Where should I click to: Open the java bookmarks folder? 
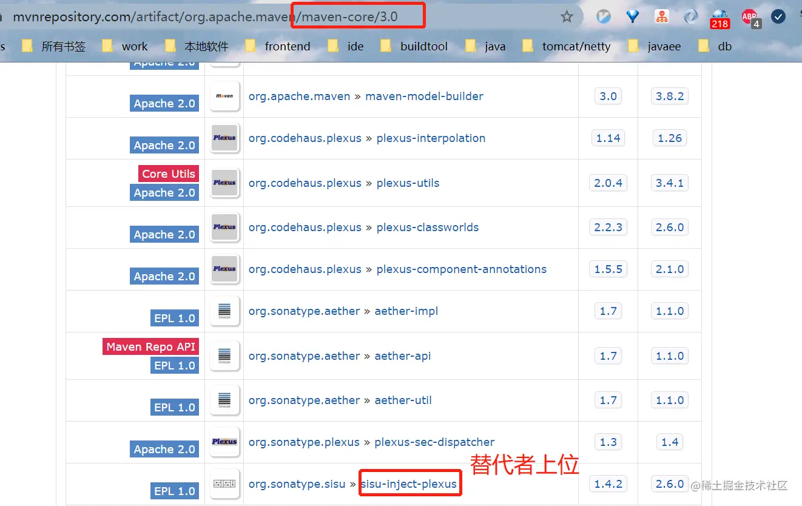pyautogui.click(x=485, y=46)
